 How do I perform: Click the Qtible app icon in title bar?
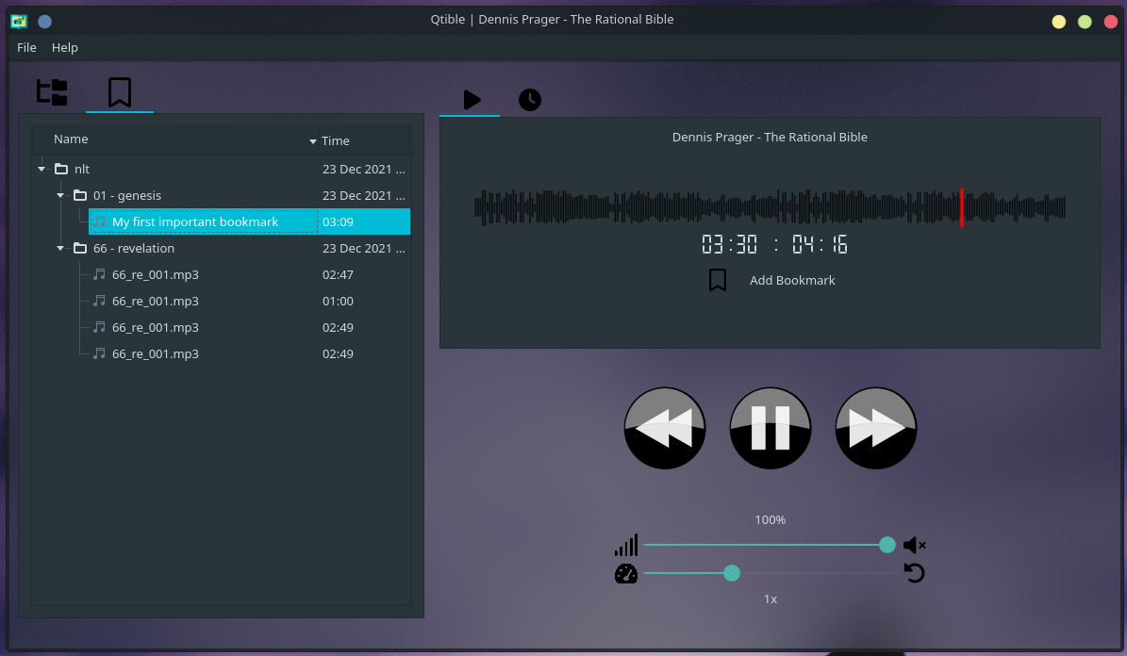(20, 21)
